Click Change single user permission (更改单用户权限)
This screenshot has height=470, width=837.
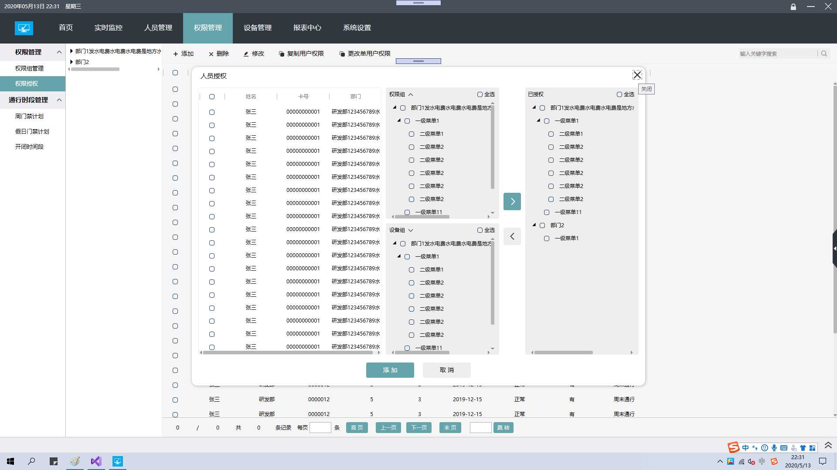[x=365, y=54]
